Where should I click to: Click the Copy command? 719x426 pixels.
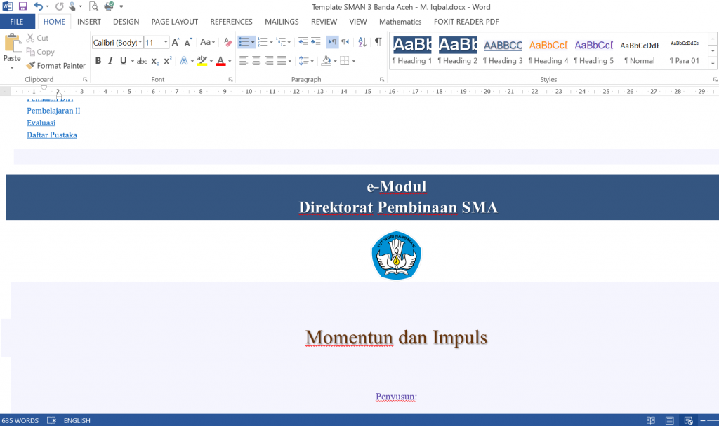tap(40, 52)
